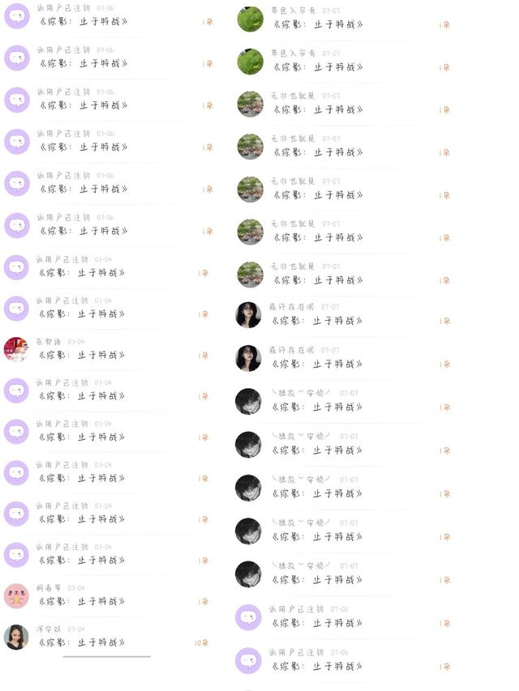
Task: Click the 1朵 count in the red-avatar row
Action: pyautogui.click(x=204, y=355)
